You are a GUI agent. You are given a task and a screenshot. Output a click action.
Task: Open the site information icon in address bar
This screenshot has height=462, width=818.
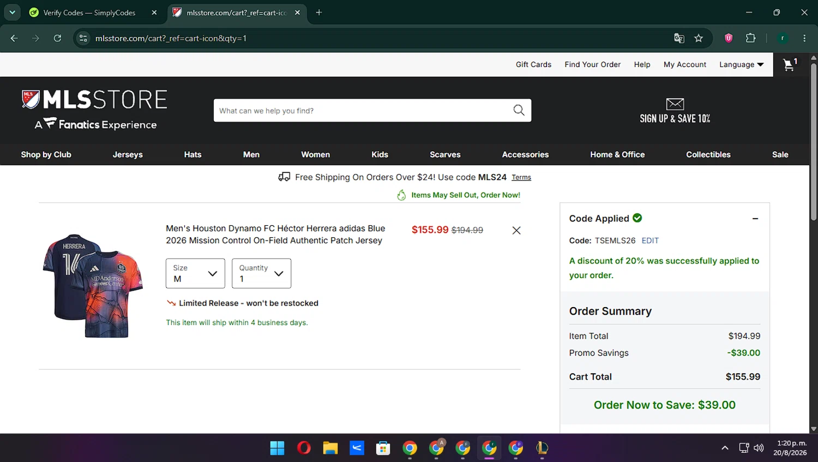point(83,38)
